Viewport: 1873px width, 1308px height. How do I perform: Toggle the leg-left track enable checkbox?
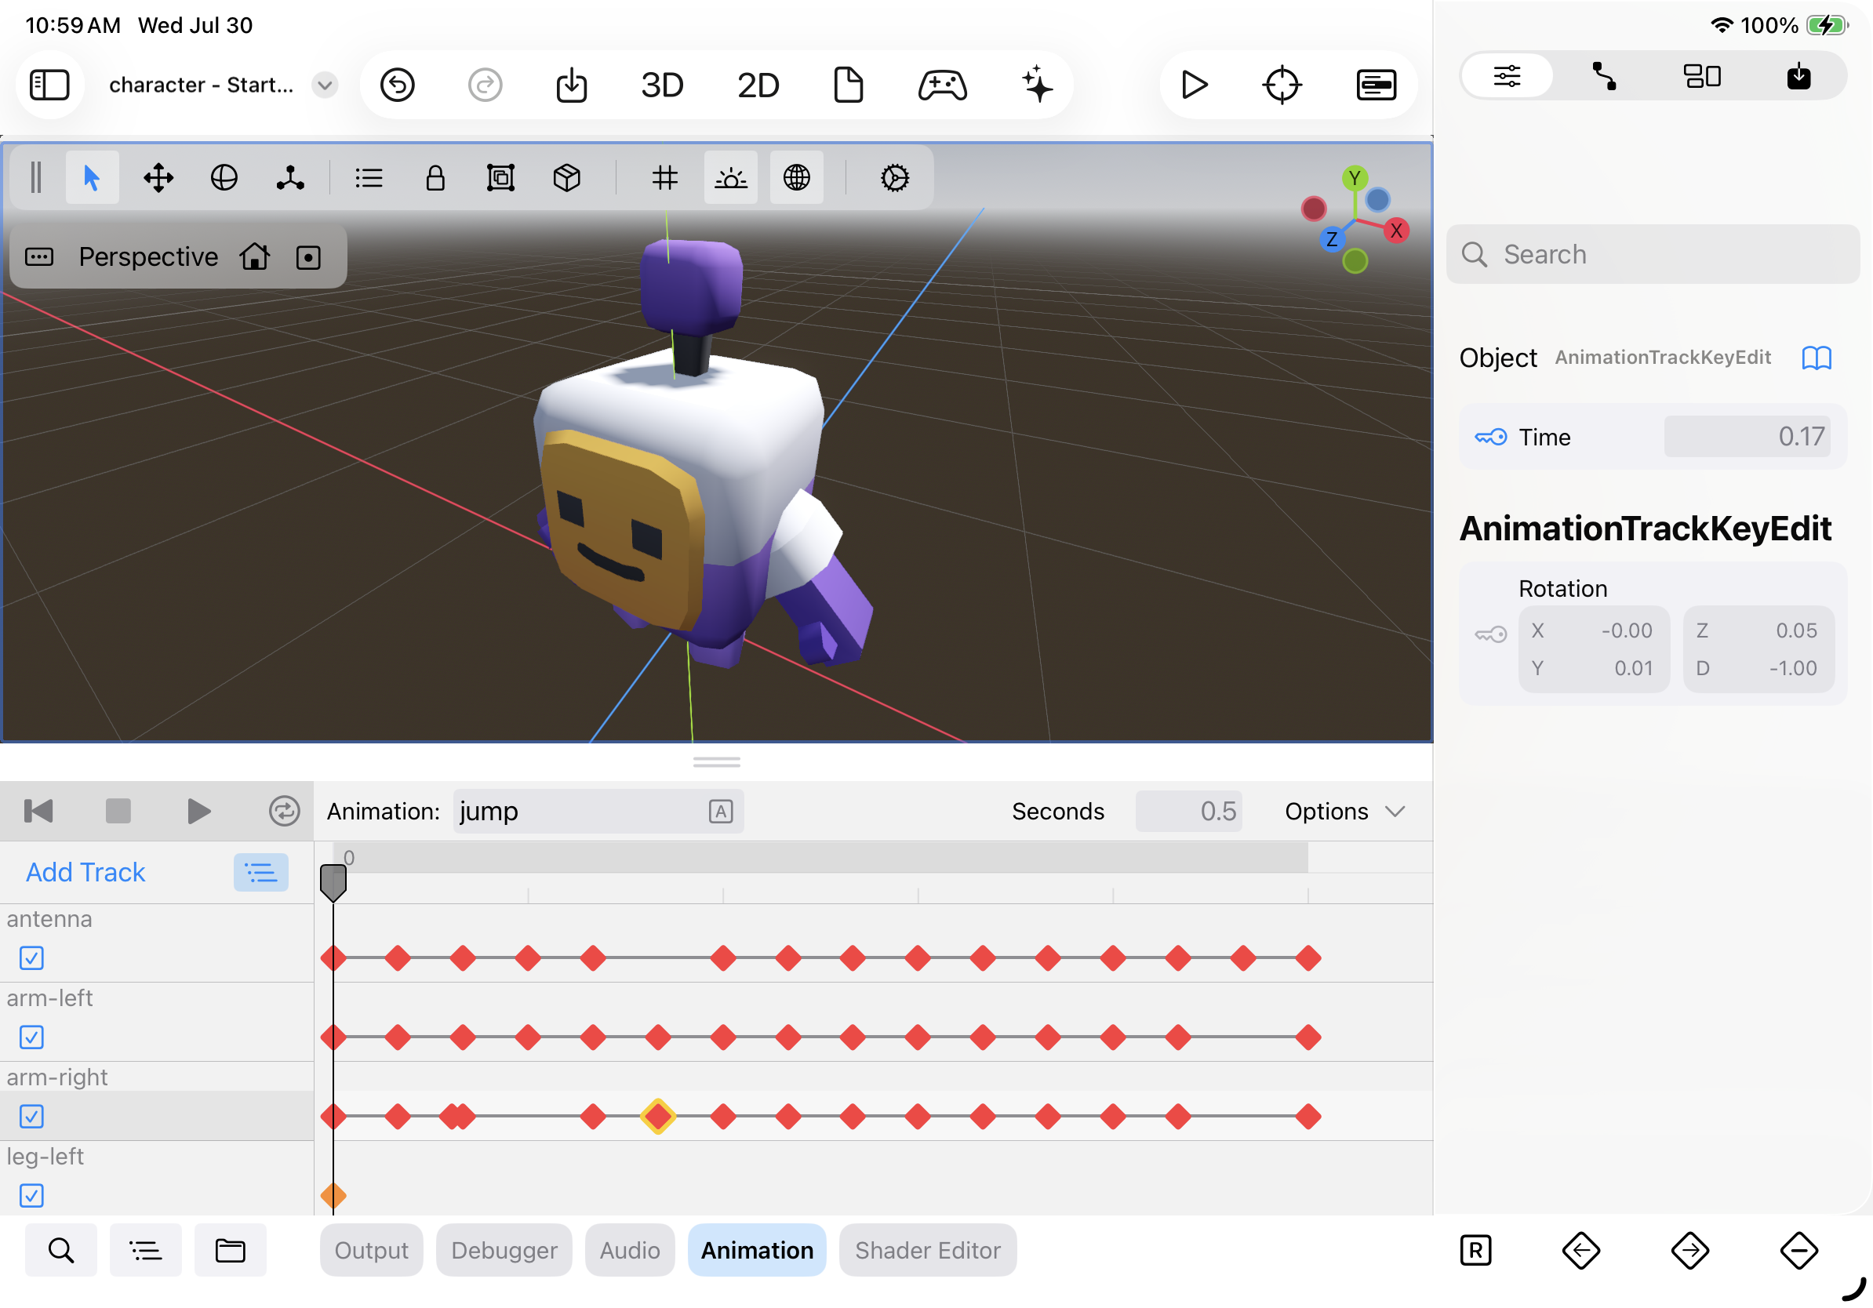pyautogui.click(x=32, y=1195)
